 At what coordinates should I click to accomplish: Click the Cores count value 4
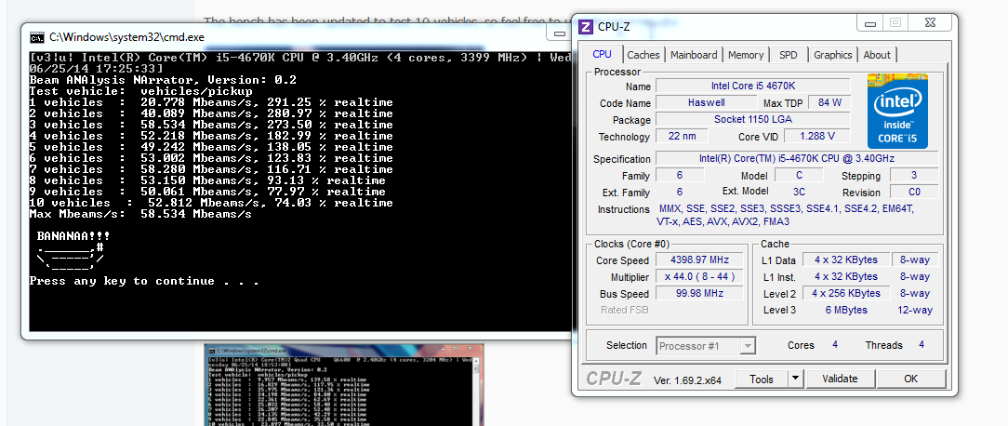click(x=835, y=345)
